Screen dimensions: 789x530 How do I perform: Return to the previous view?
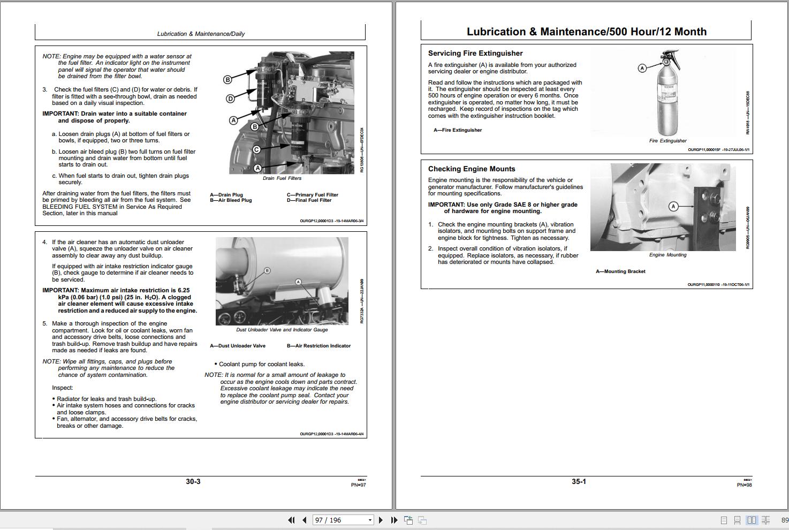point(409,520)
